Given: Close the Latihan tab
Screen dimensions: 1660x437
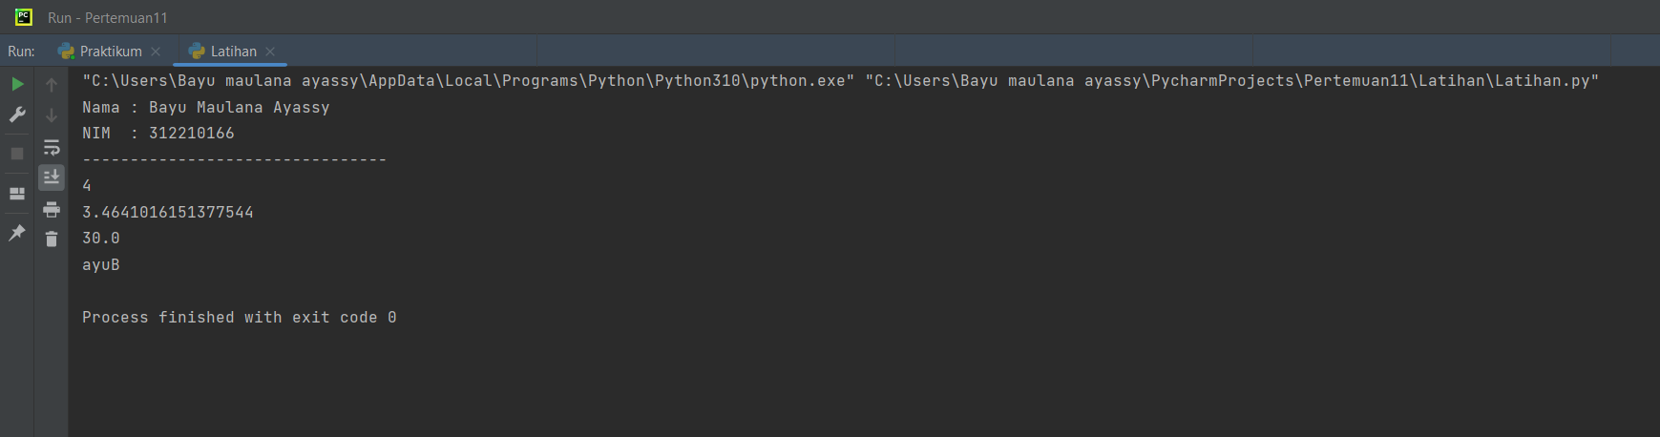Looking at the screenshot, I should pyautogui.click(x=270, y=52).
